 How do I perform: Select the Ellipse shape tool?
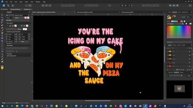pyautogui.click(x=2, y=46)
